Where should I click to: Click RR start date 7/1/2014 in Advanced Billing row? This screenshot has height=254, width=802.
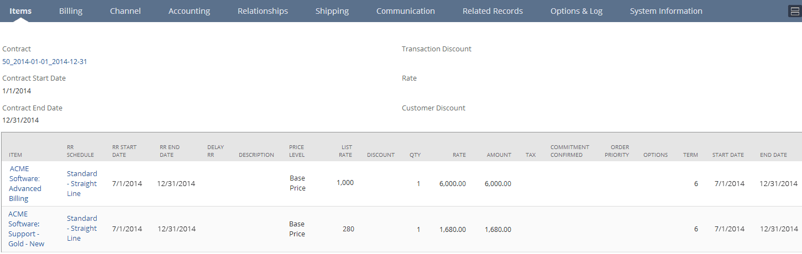(127, 184)
